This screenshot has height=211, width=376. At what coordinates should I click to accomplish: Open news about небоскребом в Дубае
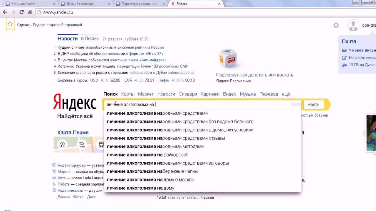click(x=162, y=73)
